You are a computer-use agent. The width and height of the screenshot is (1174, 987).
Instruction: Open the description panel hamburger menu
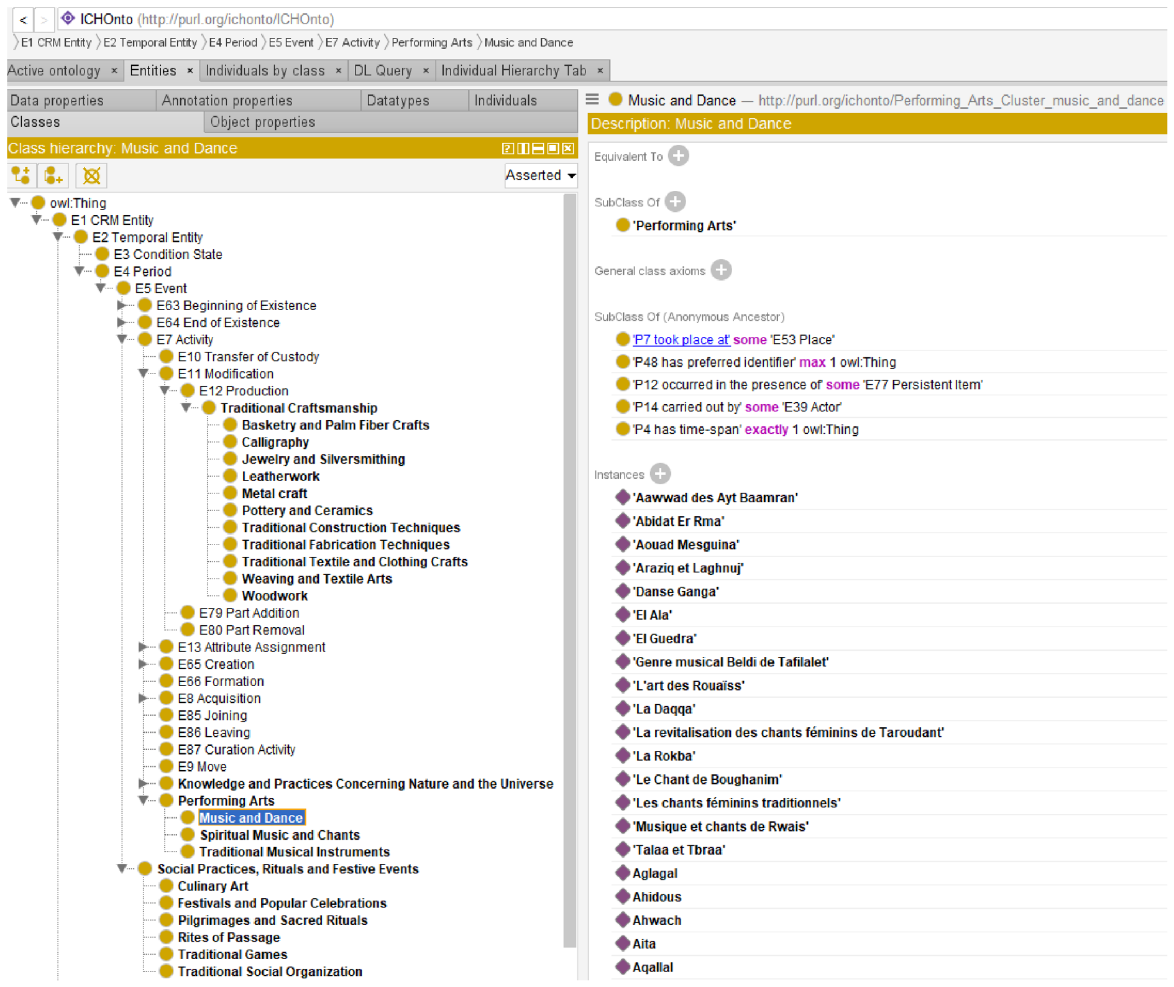[x=592, y=99]
